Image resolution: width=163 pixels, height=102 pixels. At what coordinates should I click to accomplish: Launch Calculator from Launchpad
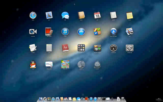coord(49,48)
